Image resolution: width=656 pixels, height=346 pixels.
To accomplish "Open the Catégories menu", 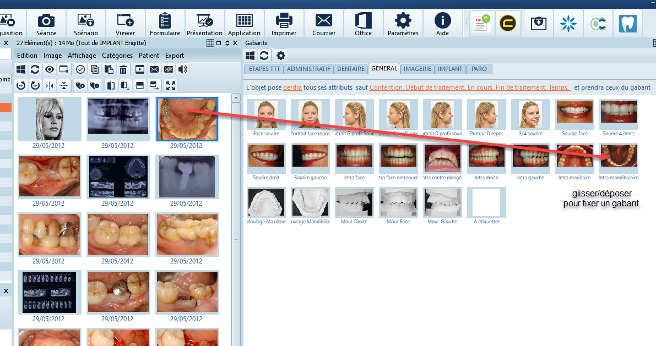I will pos(117,56).
